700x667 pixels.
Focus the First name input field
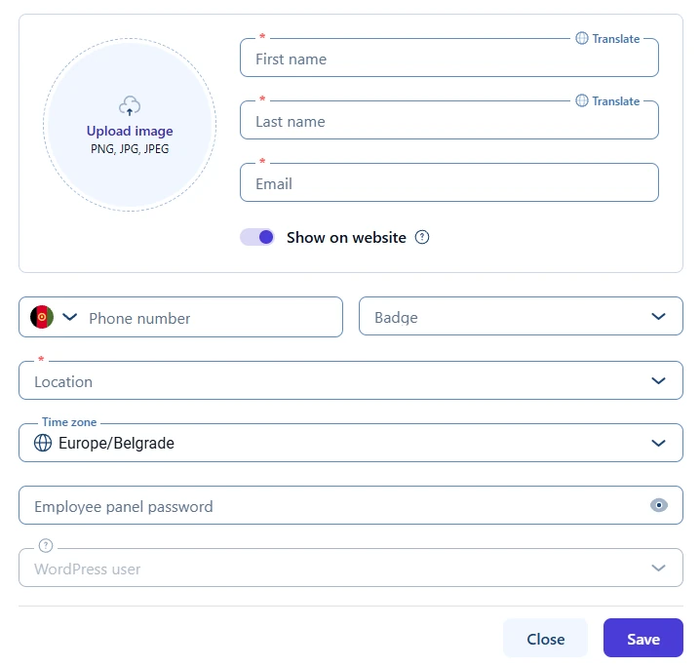[x=448, y=59]
